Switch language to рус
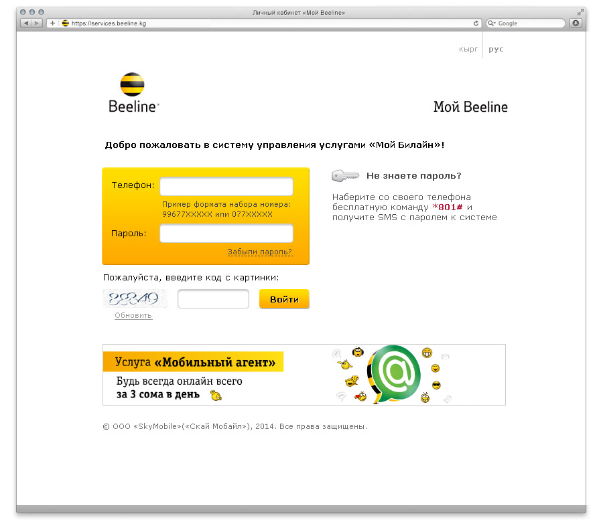Image resolution: width=599 pixels, height=526 pixels. point(496,50)
